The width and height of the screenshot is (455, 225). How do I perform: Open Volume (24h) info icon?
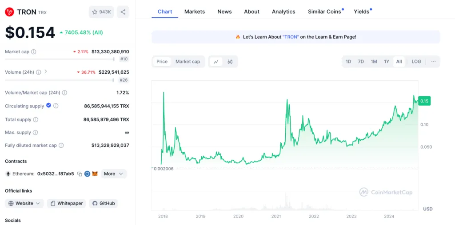(39, 72)
